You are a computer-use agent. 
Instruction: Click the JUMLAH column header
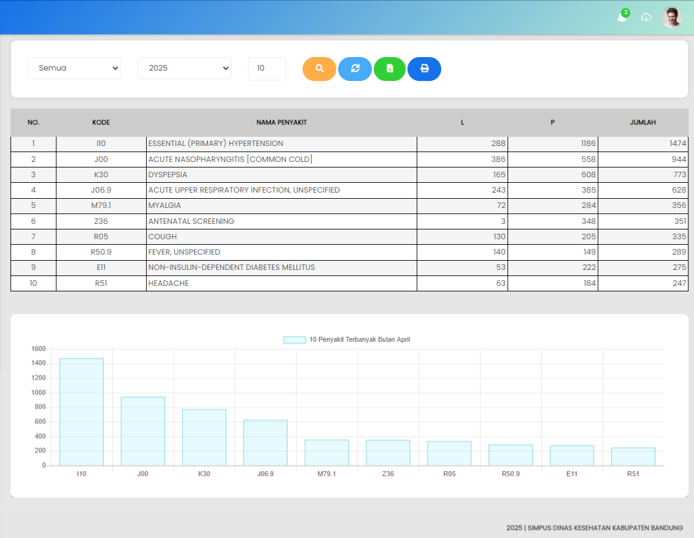642,123
